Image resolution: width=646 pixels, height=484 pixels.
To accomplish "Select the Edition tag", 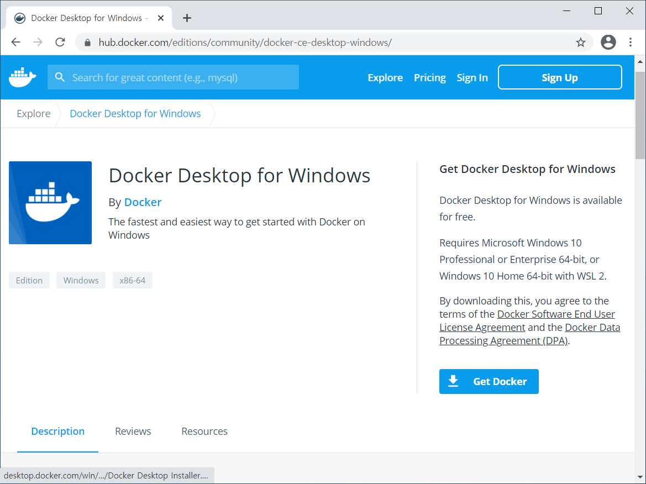I will click(x=29, y=280).
